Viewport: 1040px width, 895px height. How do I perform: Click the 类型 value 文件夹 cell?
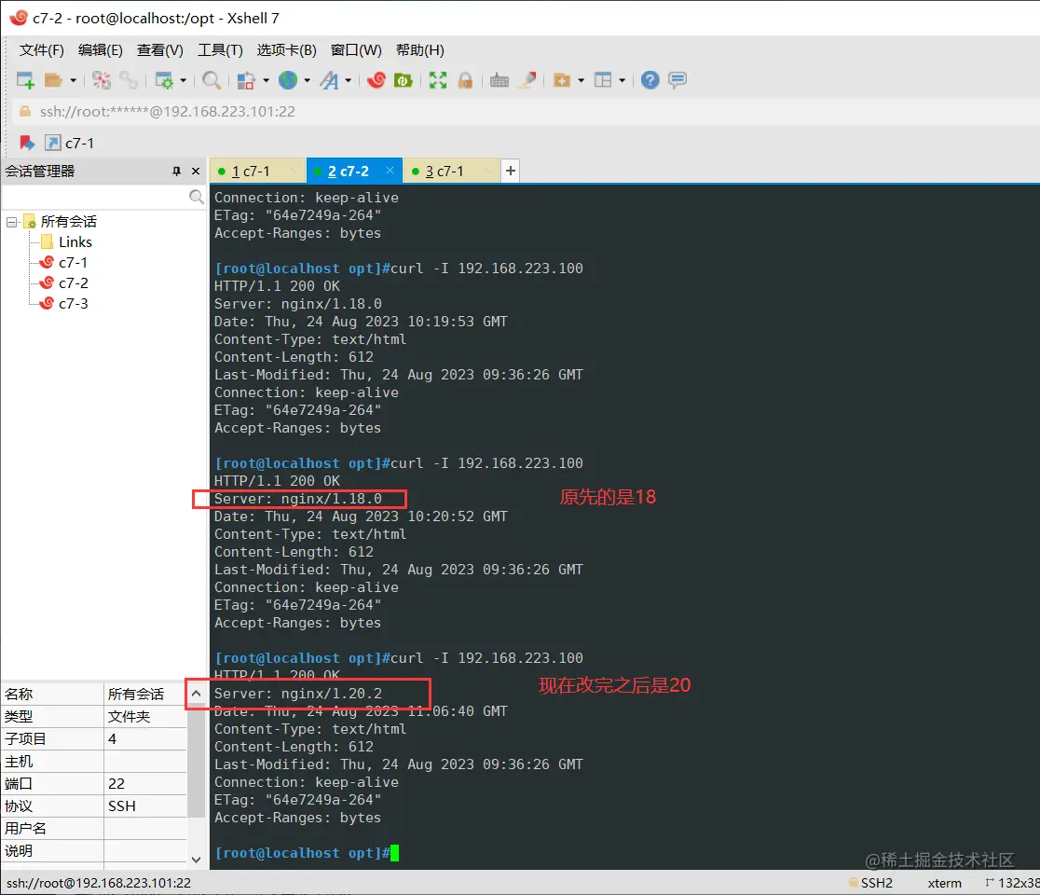(145, 717)
